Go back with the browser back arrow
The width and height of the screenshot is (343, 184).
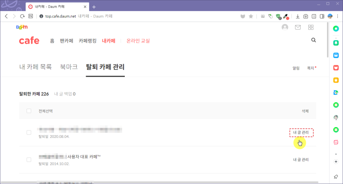[6, 16]
